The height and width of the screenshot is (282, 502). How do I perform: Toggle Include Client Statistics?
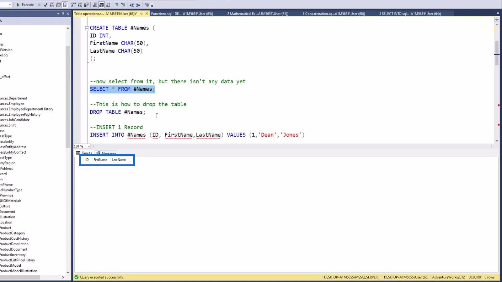(86, 5)
